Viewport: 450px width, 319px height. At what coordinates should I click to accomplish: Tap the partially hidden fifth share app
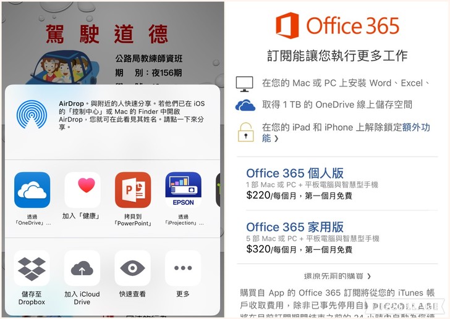[218, 190]
